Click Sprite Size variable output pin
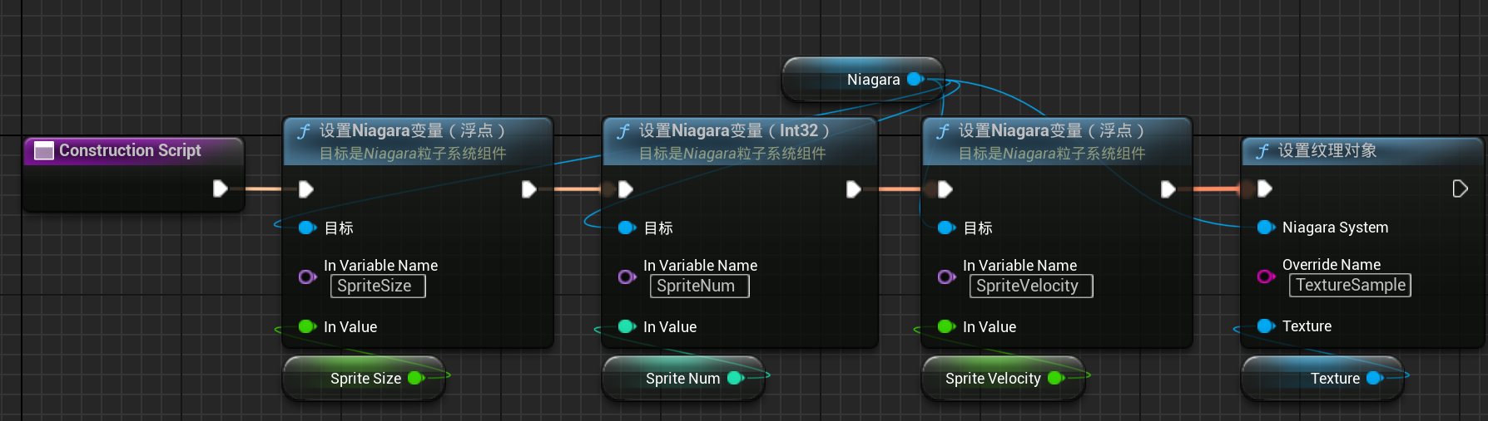1488x421 pixels. pos(416,378)
